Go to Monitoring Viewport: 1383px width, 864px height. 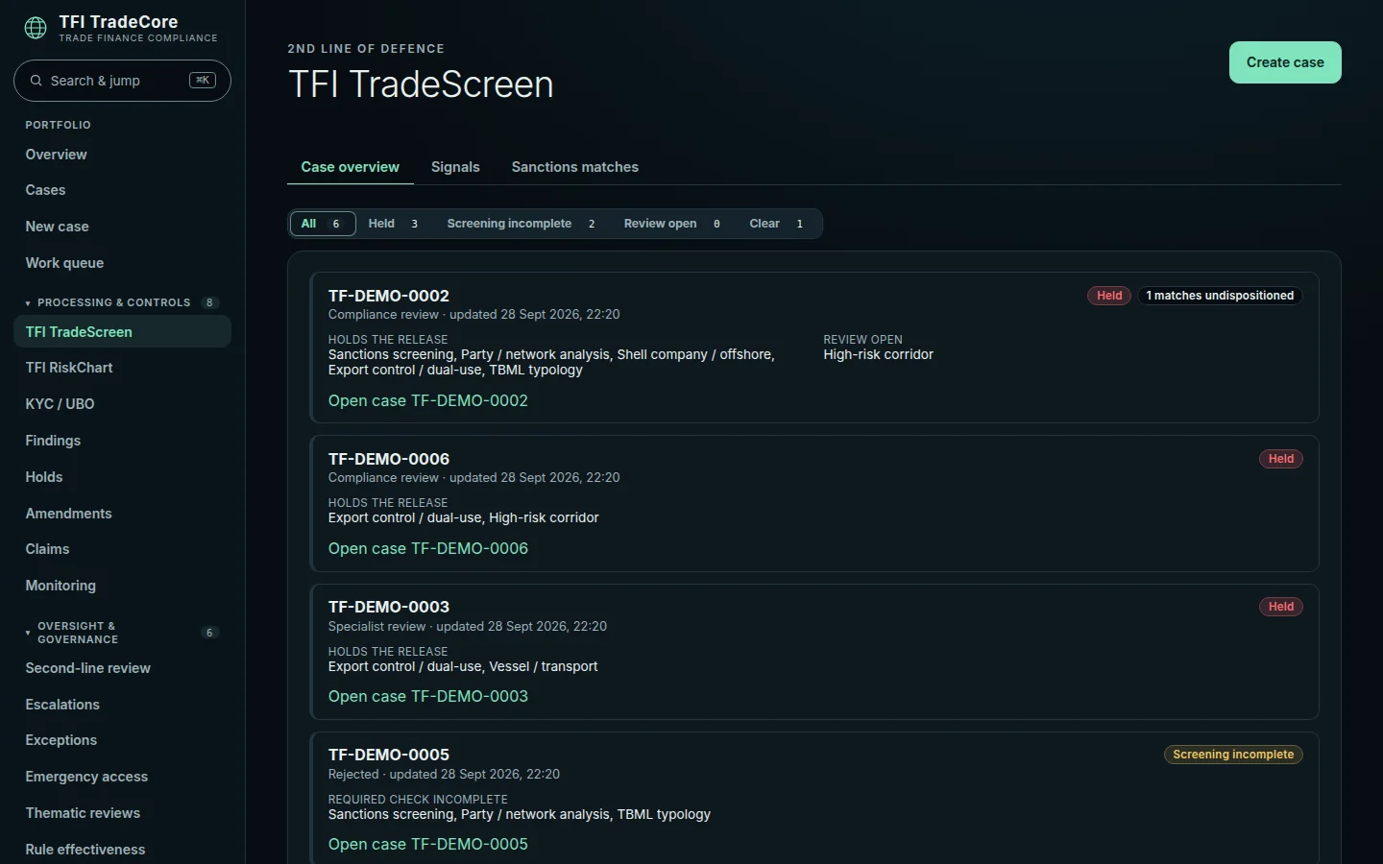point(122,586)
